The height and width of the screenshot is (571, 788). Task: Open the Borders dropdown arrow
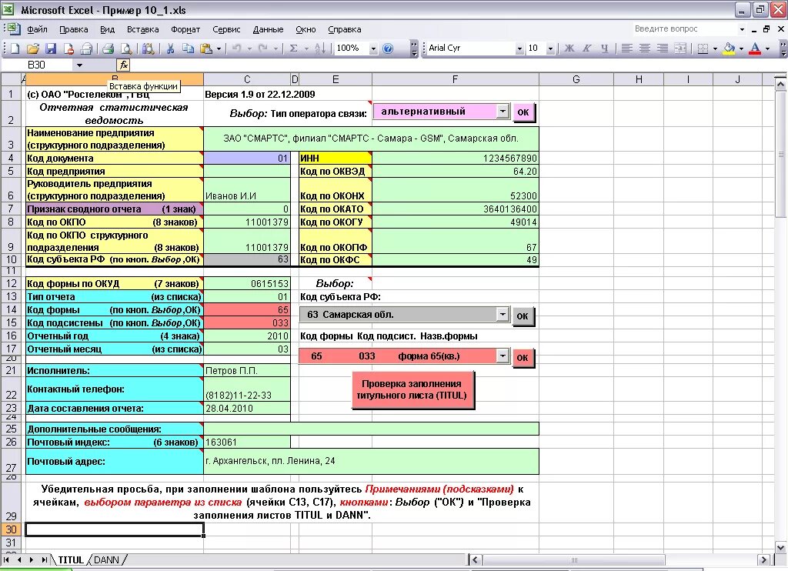715,48
